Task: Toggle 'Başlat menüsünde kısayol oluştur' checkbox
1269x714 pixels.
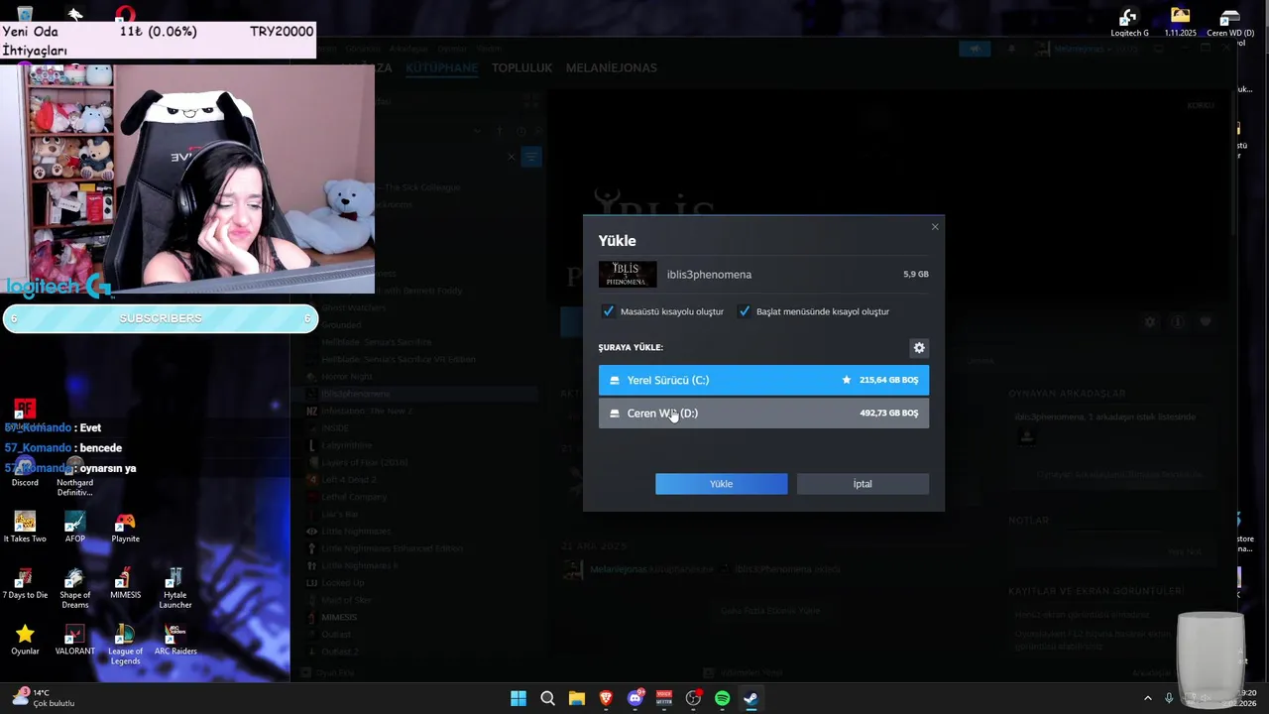Action: tap(745, 311)
